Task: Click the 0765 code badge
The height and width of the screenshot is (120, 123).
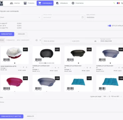Action: coord(25,78)
